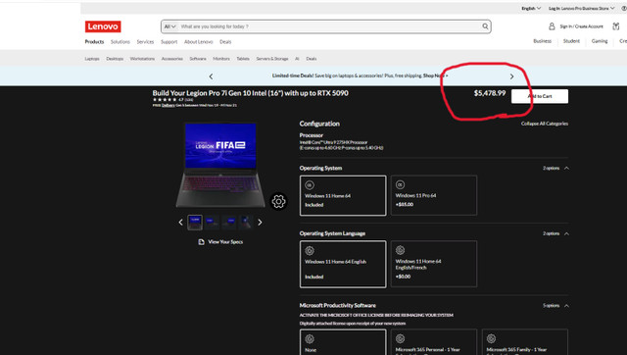The height and width of the screenshot is (355, 627).
Task: Select Microsoft 365 Personal 1 Year
Action: pyautogui.click(x=434, y=342)
